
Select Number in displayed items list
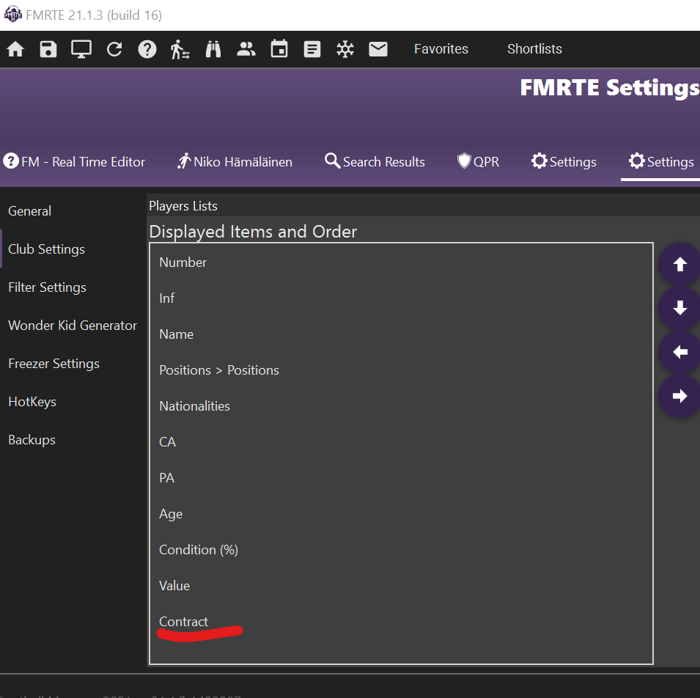tap(402, 262)
